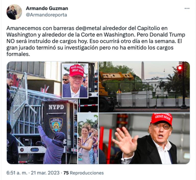Open the 75 views count
Image resolution: width=196 pixels, height=180 pixels.
coord(66,173)
